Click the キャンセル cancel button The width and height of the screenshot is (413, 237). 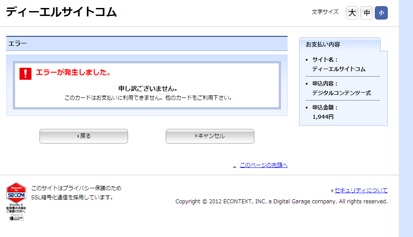click(x=210, y=136)
